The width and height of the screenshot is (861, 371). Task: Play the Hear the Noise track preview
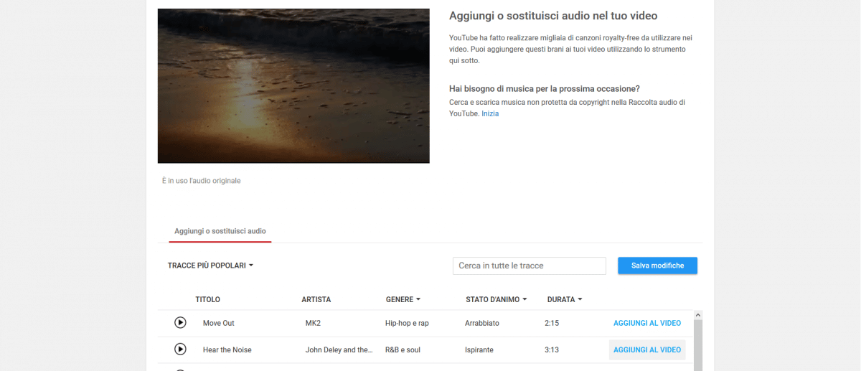[180, 349]
